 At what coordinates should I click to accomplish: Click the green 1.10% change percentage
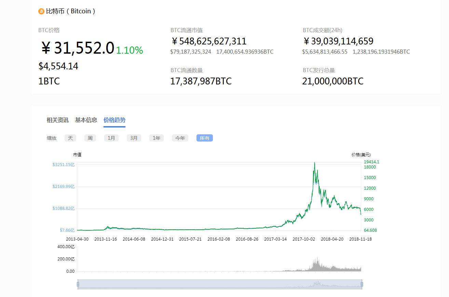click(130, 51)
